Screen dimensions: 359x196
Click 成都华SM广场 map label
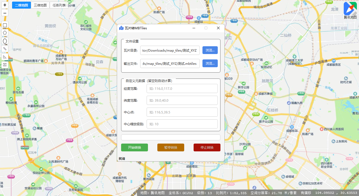click(x=252, y=59)
